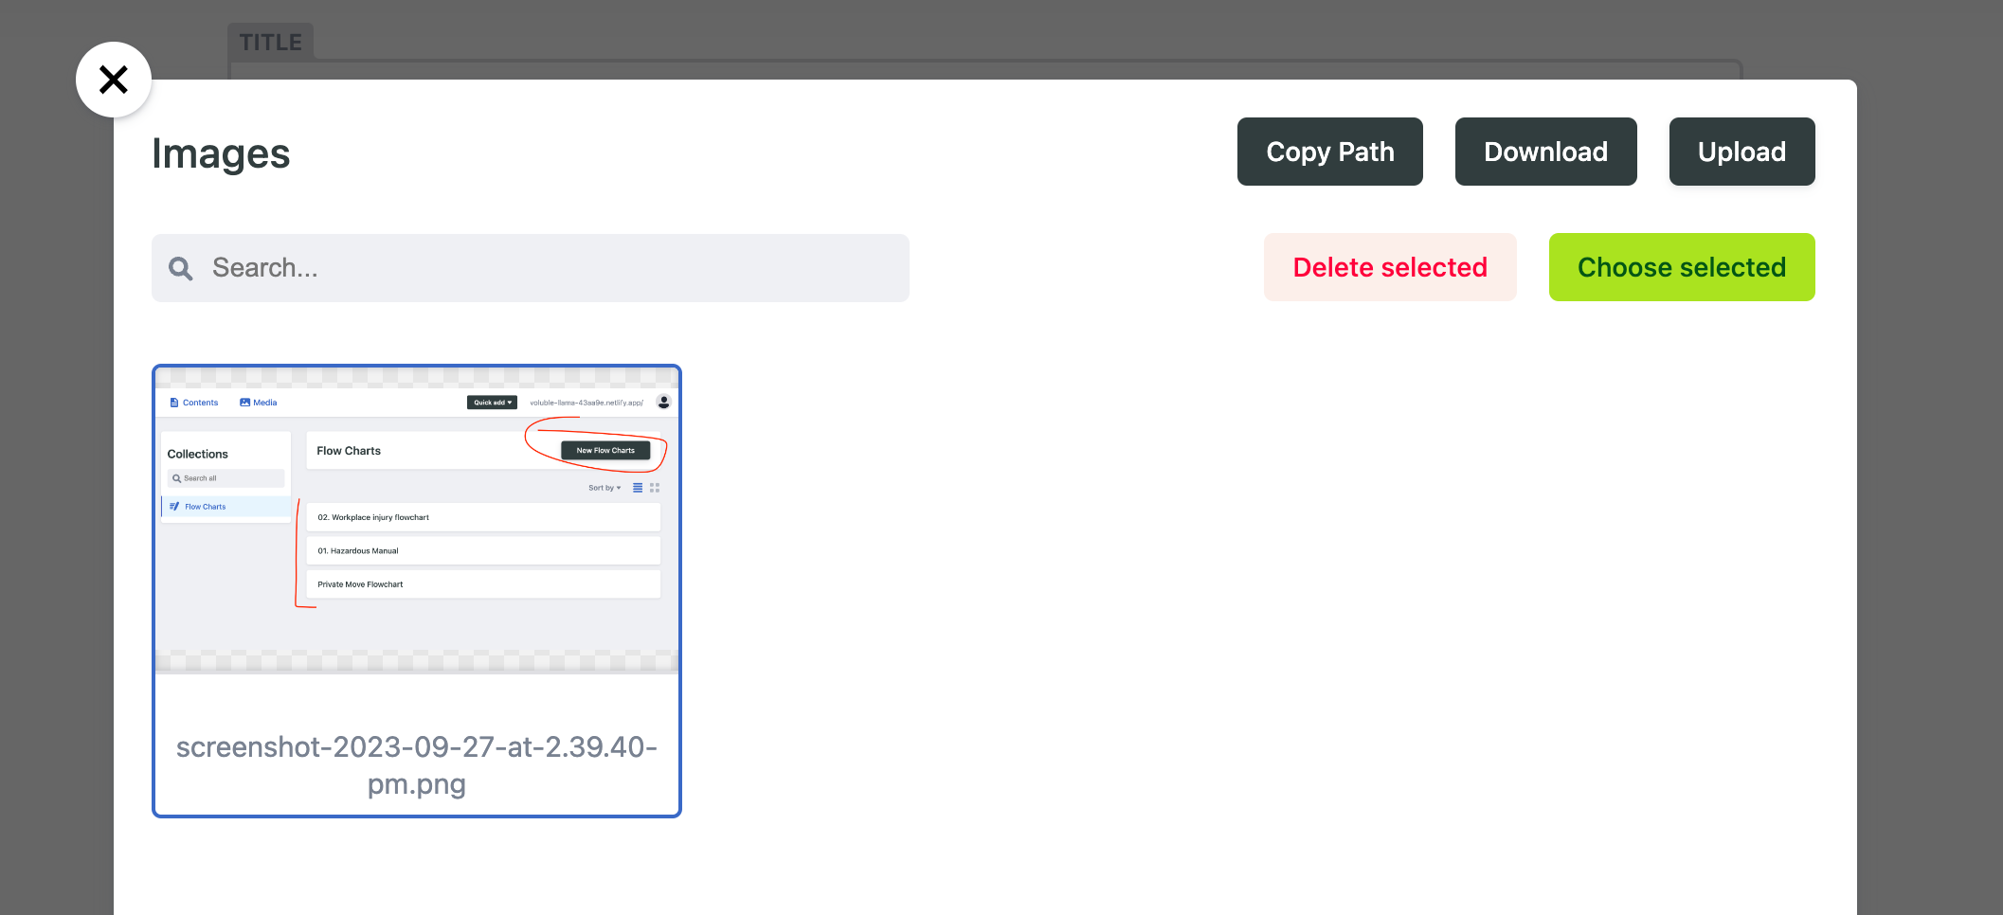Viewport: 2003px width, 915px height.
Task: Click the magnifying glass search icon
Action: tap(180, 269)
